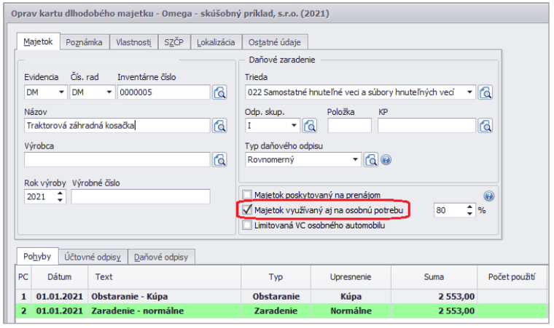This screenshot has width=554, height=328.
Task: Click the lookup icon beside Odp. skup.
Action: (310, 125)
